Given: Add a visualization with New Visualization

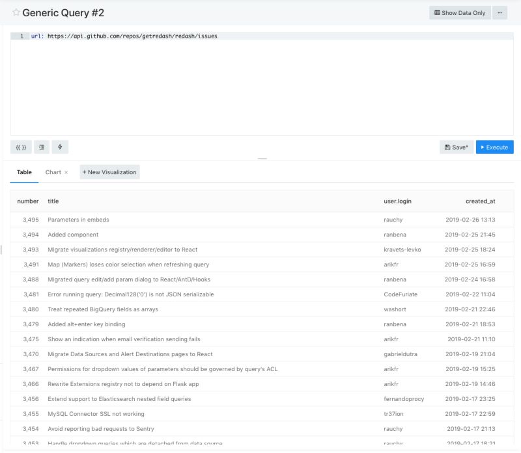Looking at the screenshot, I should pos(108,172).
